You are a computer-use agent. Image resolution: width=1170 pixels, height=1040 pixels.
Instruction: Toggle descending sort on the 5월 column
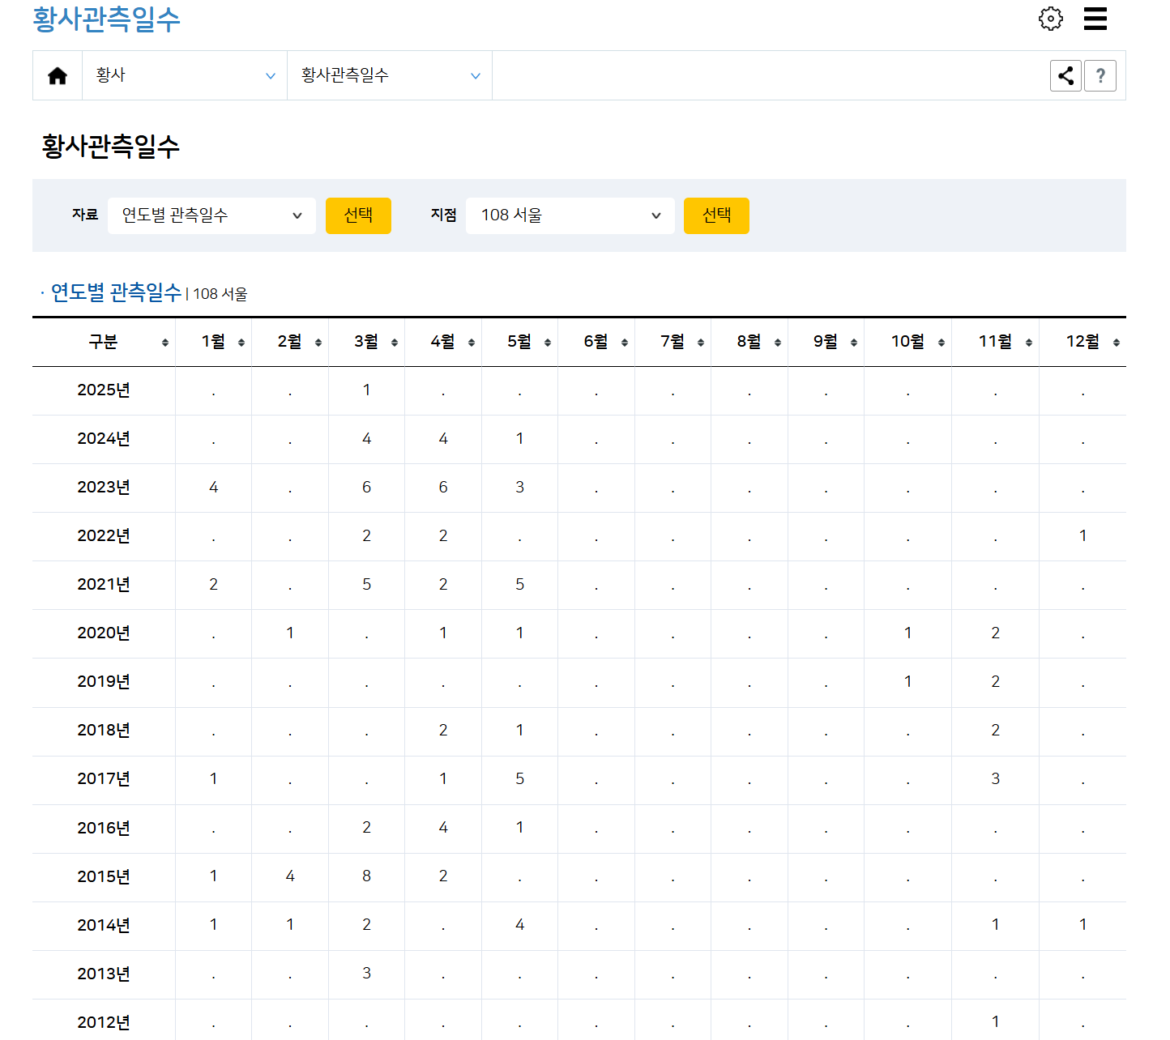click(548, 342)
